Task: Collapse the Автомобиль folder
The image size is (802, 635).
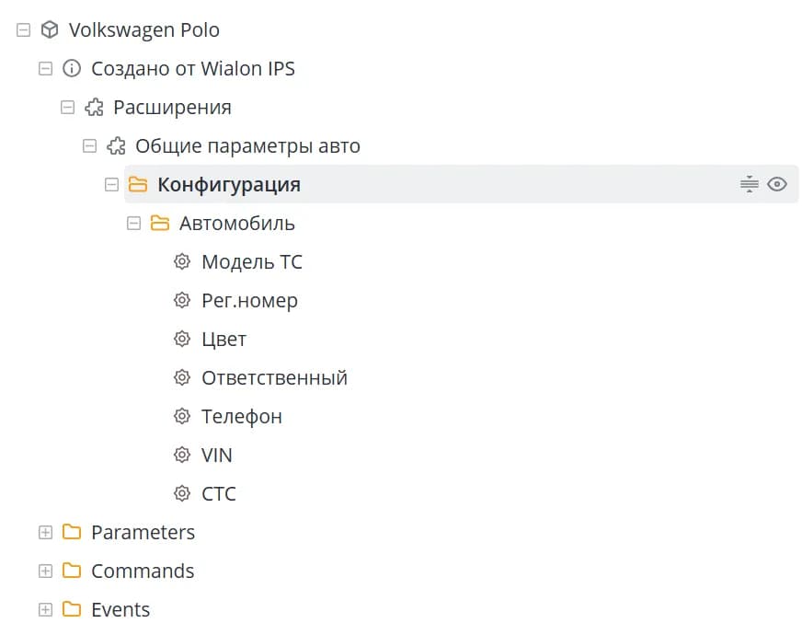Action: (133, 223)
